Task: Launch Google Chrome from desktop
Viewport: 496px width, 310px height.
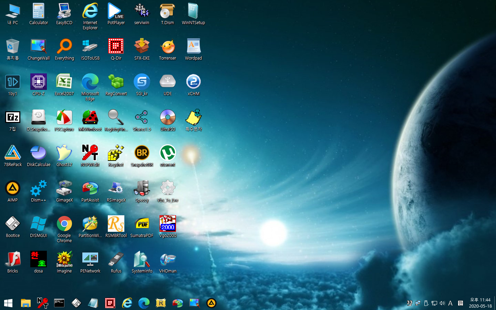Action: point(64,229)
